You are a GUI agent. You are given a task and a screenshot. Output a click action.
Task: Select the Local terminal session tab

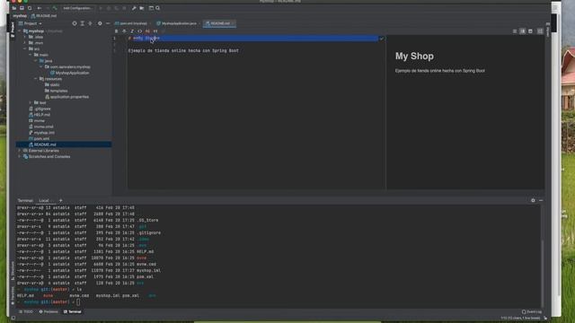tap(45, 201)
